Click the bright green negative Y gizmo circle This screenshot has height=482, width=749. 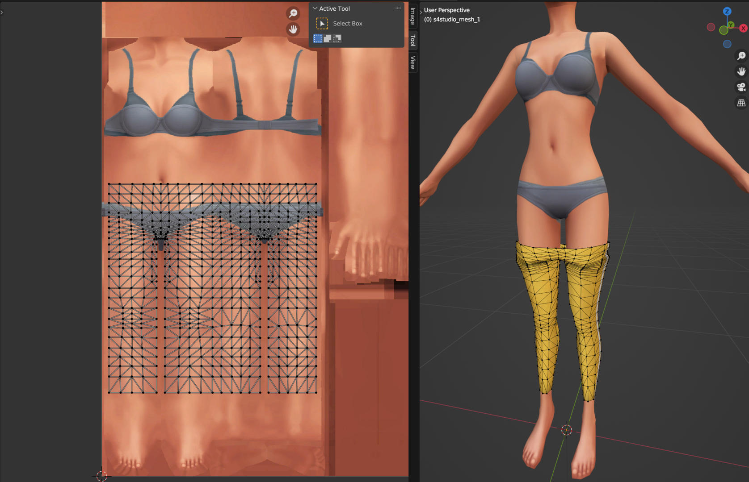[x=724, y=30]
